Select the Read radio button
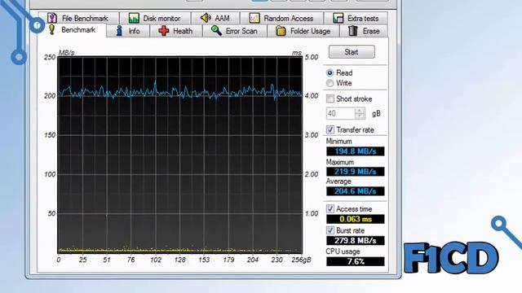 tap(330, 72)
